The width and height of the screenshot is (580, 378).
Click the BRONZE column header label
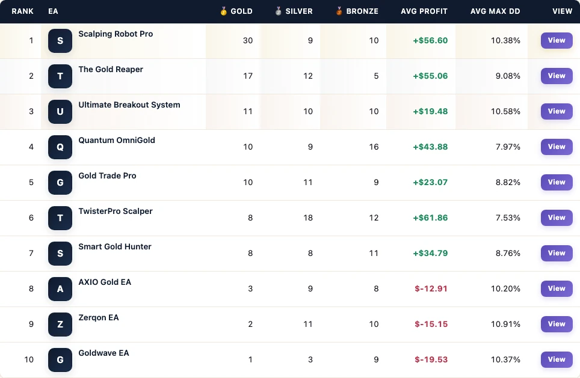[362, 11]
